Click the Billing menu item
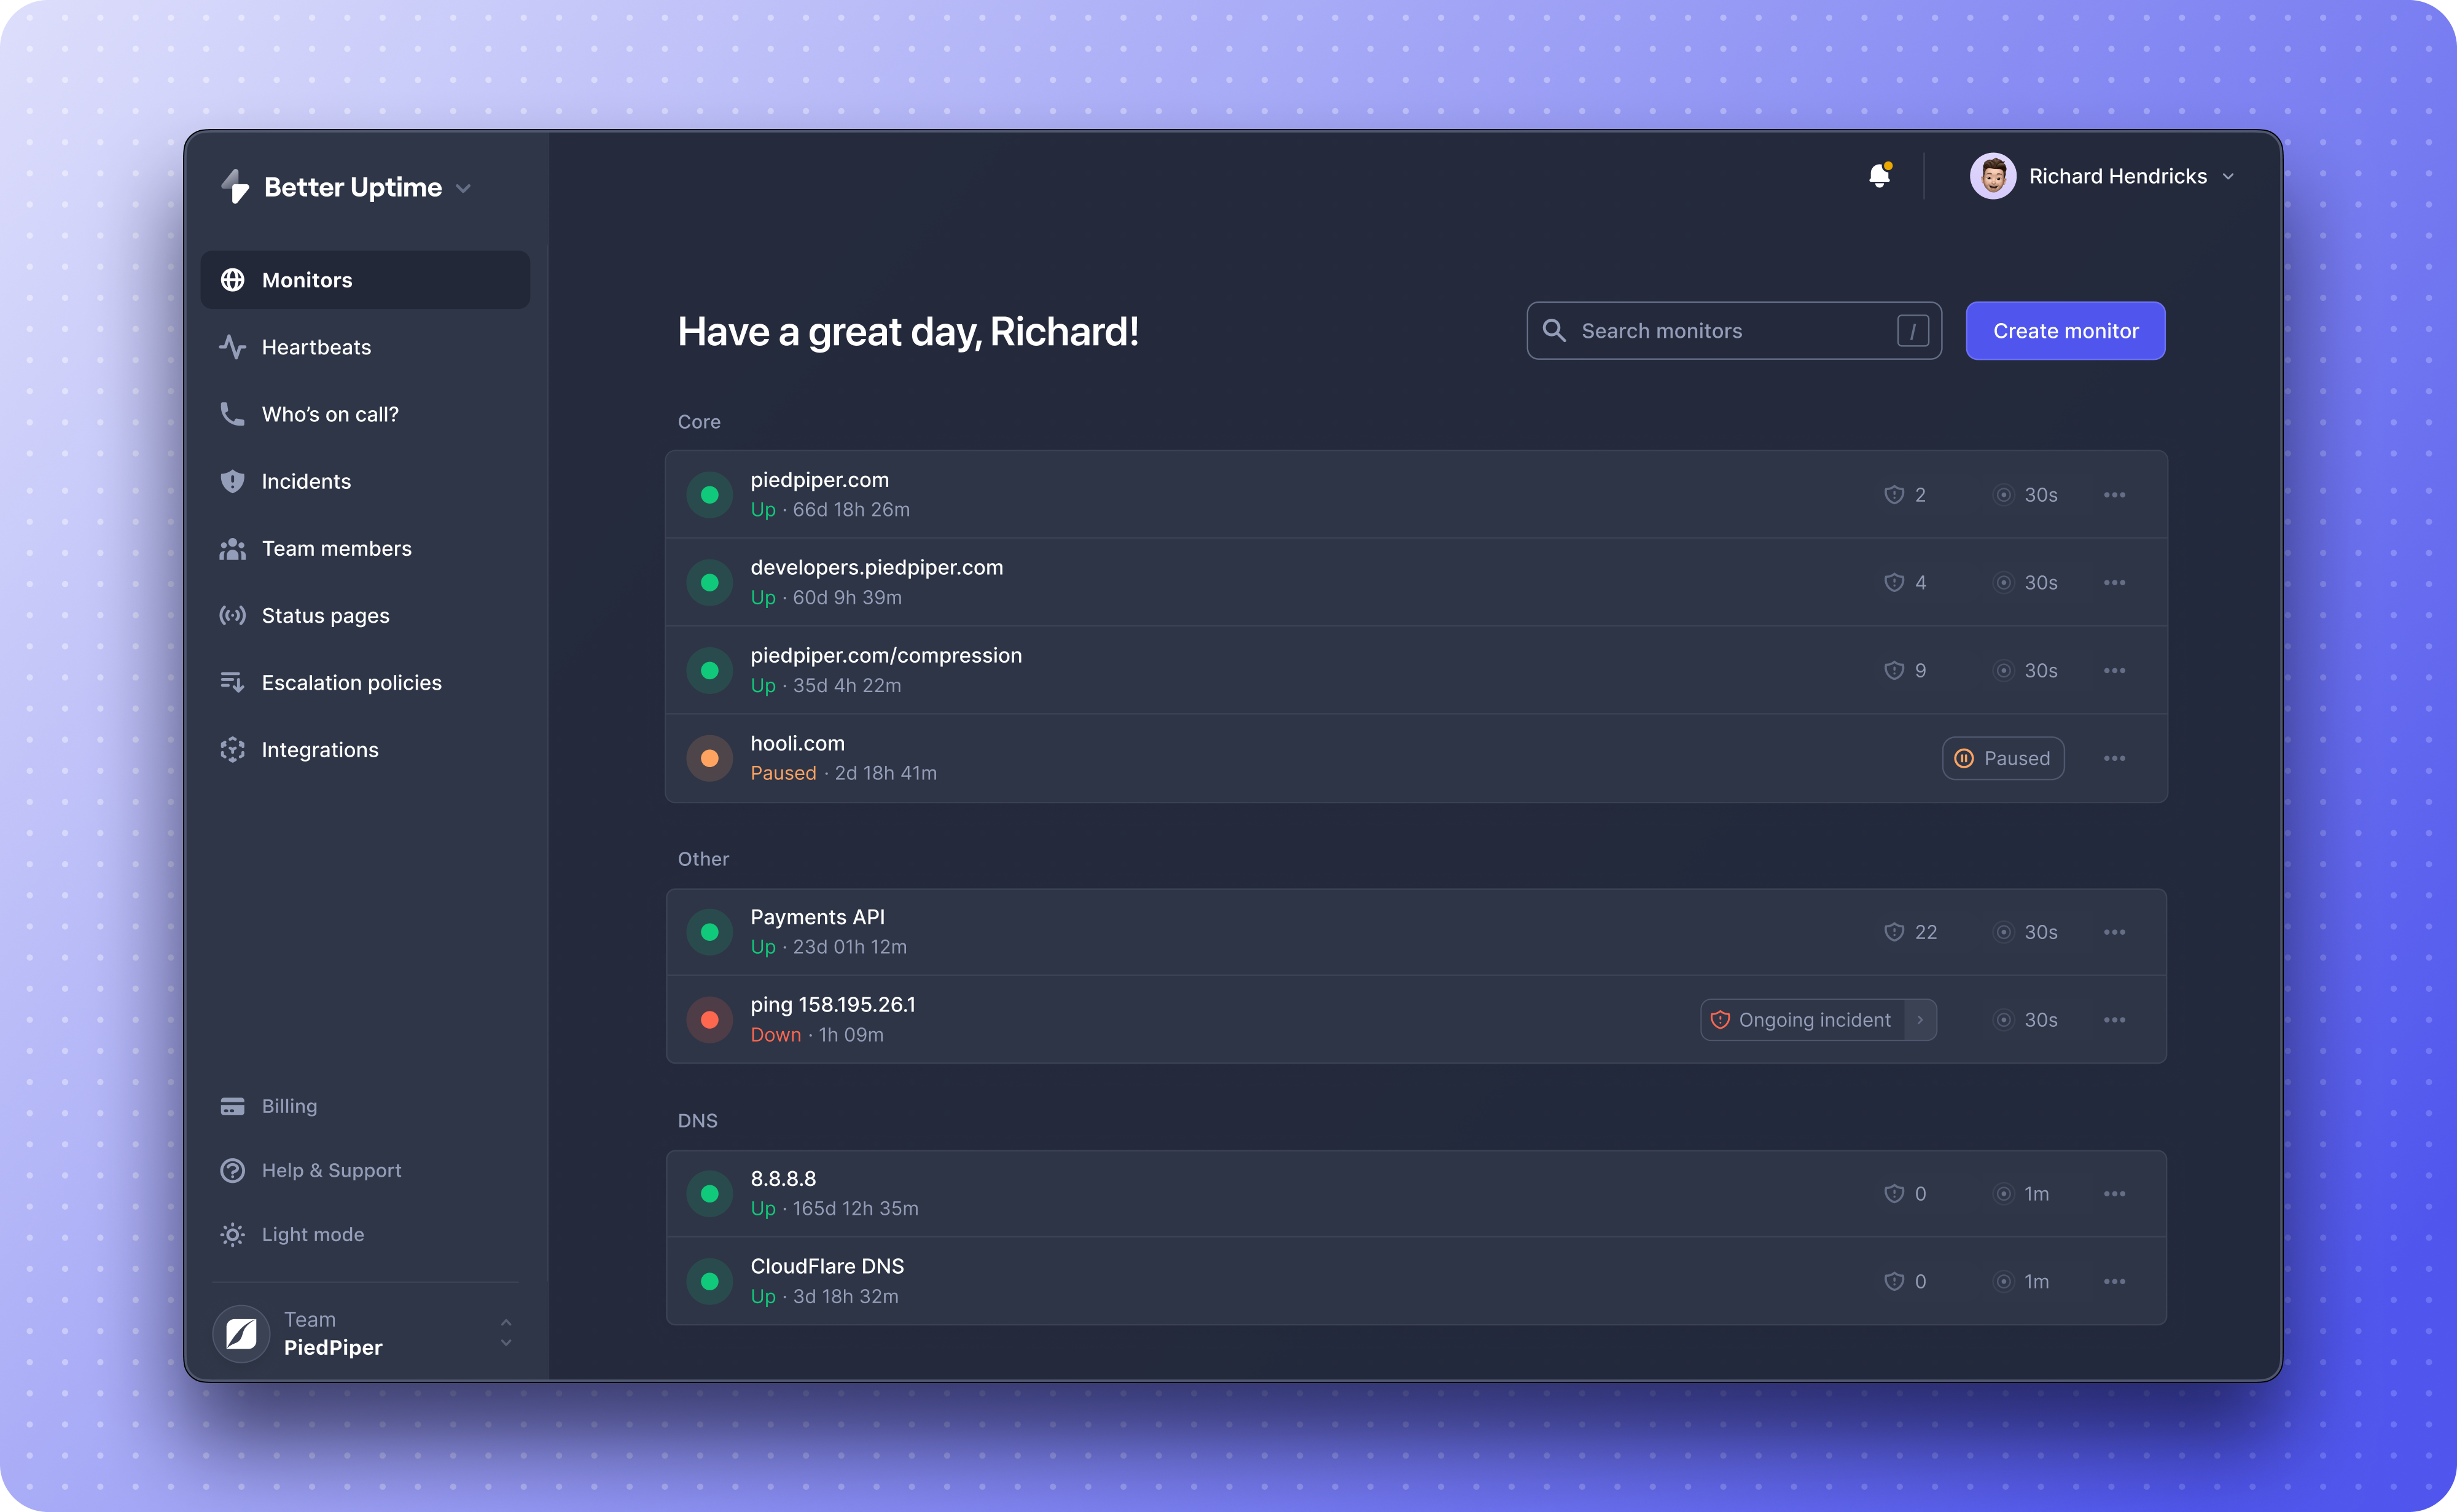2457x1512 pixels. tap(288, 1105)
